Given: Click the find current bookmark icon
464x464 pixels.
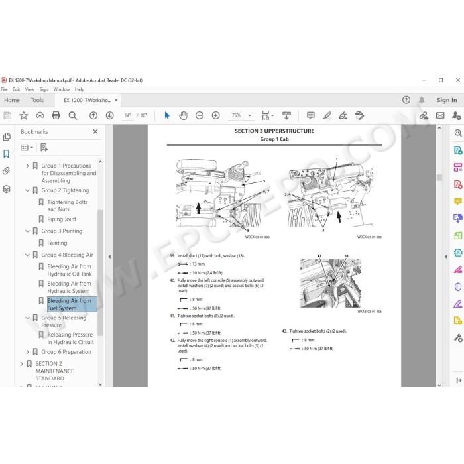Looking at the screenshot, I should [44, 147].
